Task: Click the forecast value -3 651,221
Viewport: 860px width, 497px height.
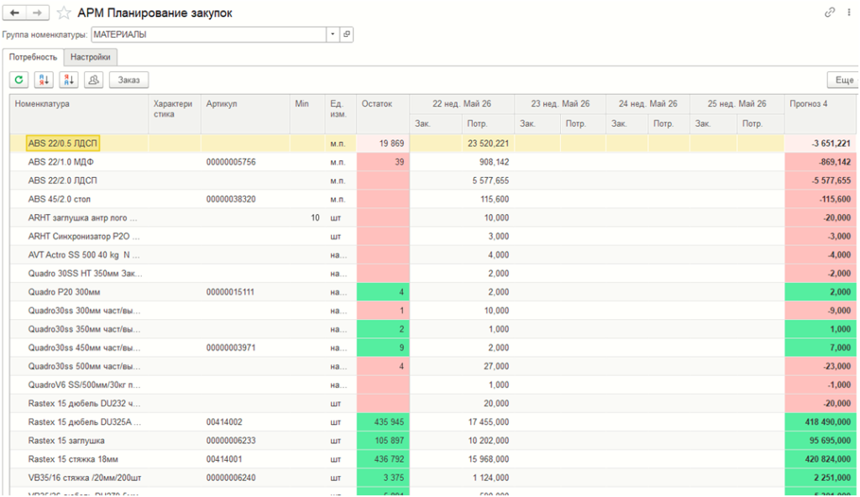Action: pos(831,144)
